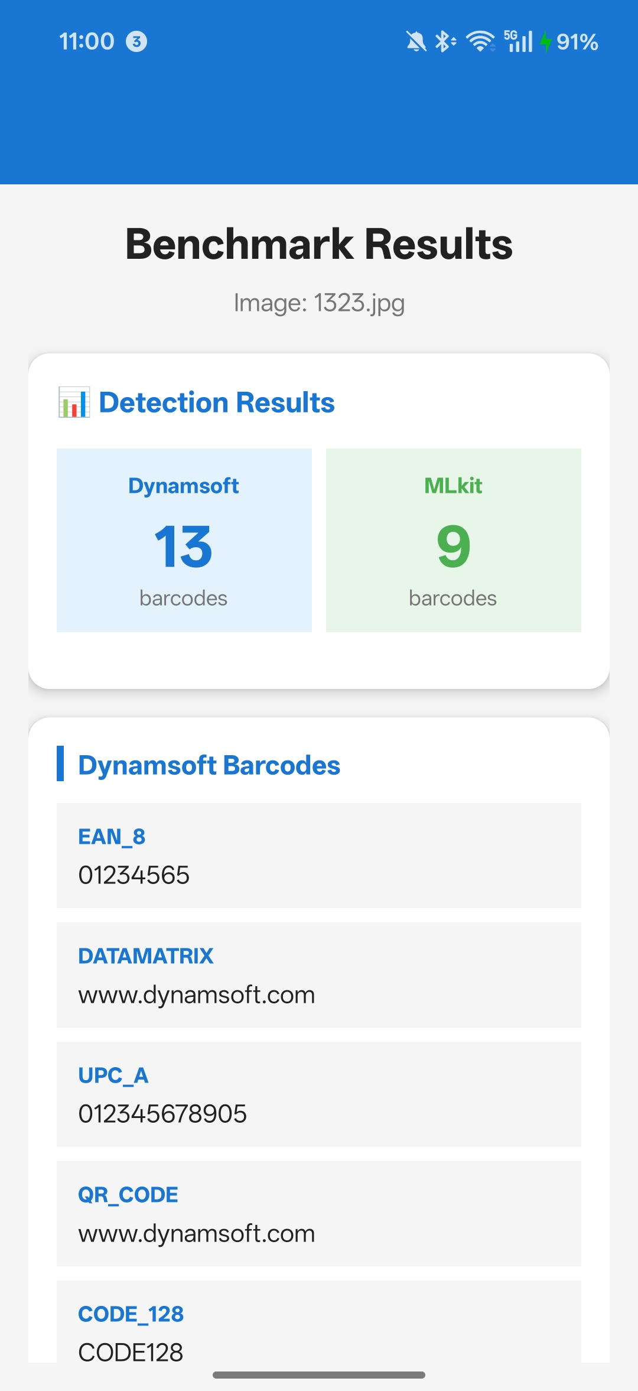638x1391 pixels.
Task: Tap the Image: 1323.jpg filename label
Action: click(x=319, y=303)
